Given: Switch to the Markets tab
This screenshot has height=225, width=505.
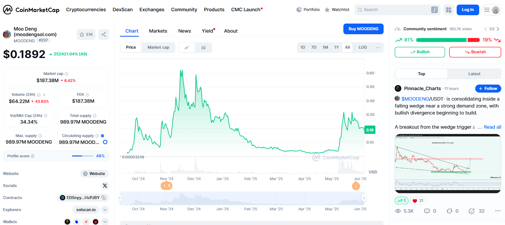Looking at the screenshot, I should (x=158, y=31).
